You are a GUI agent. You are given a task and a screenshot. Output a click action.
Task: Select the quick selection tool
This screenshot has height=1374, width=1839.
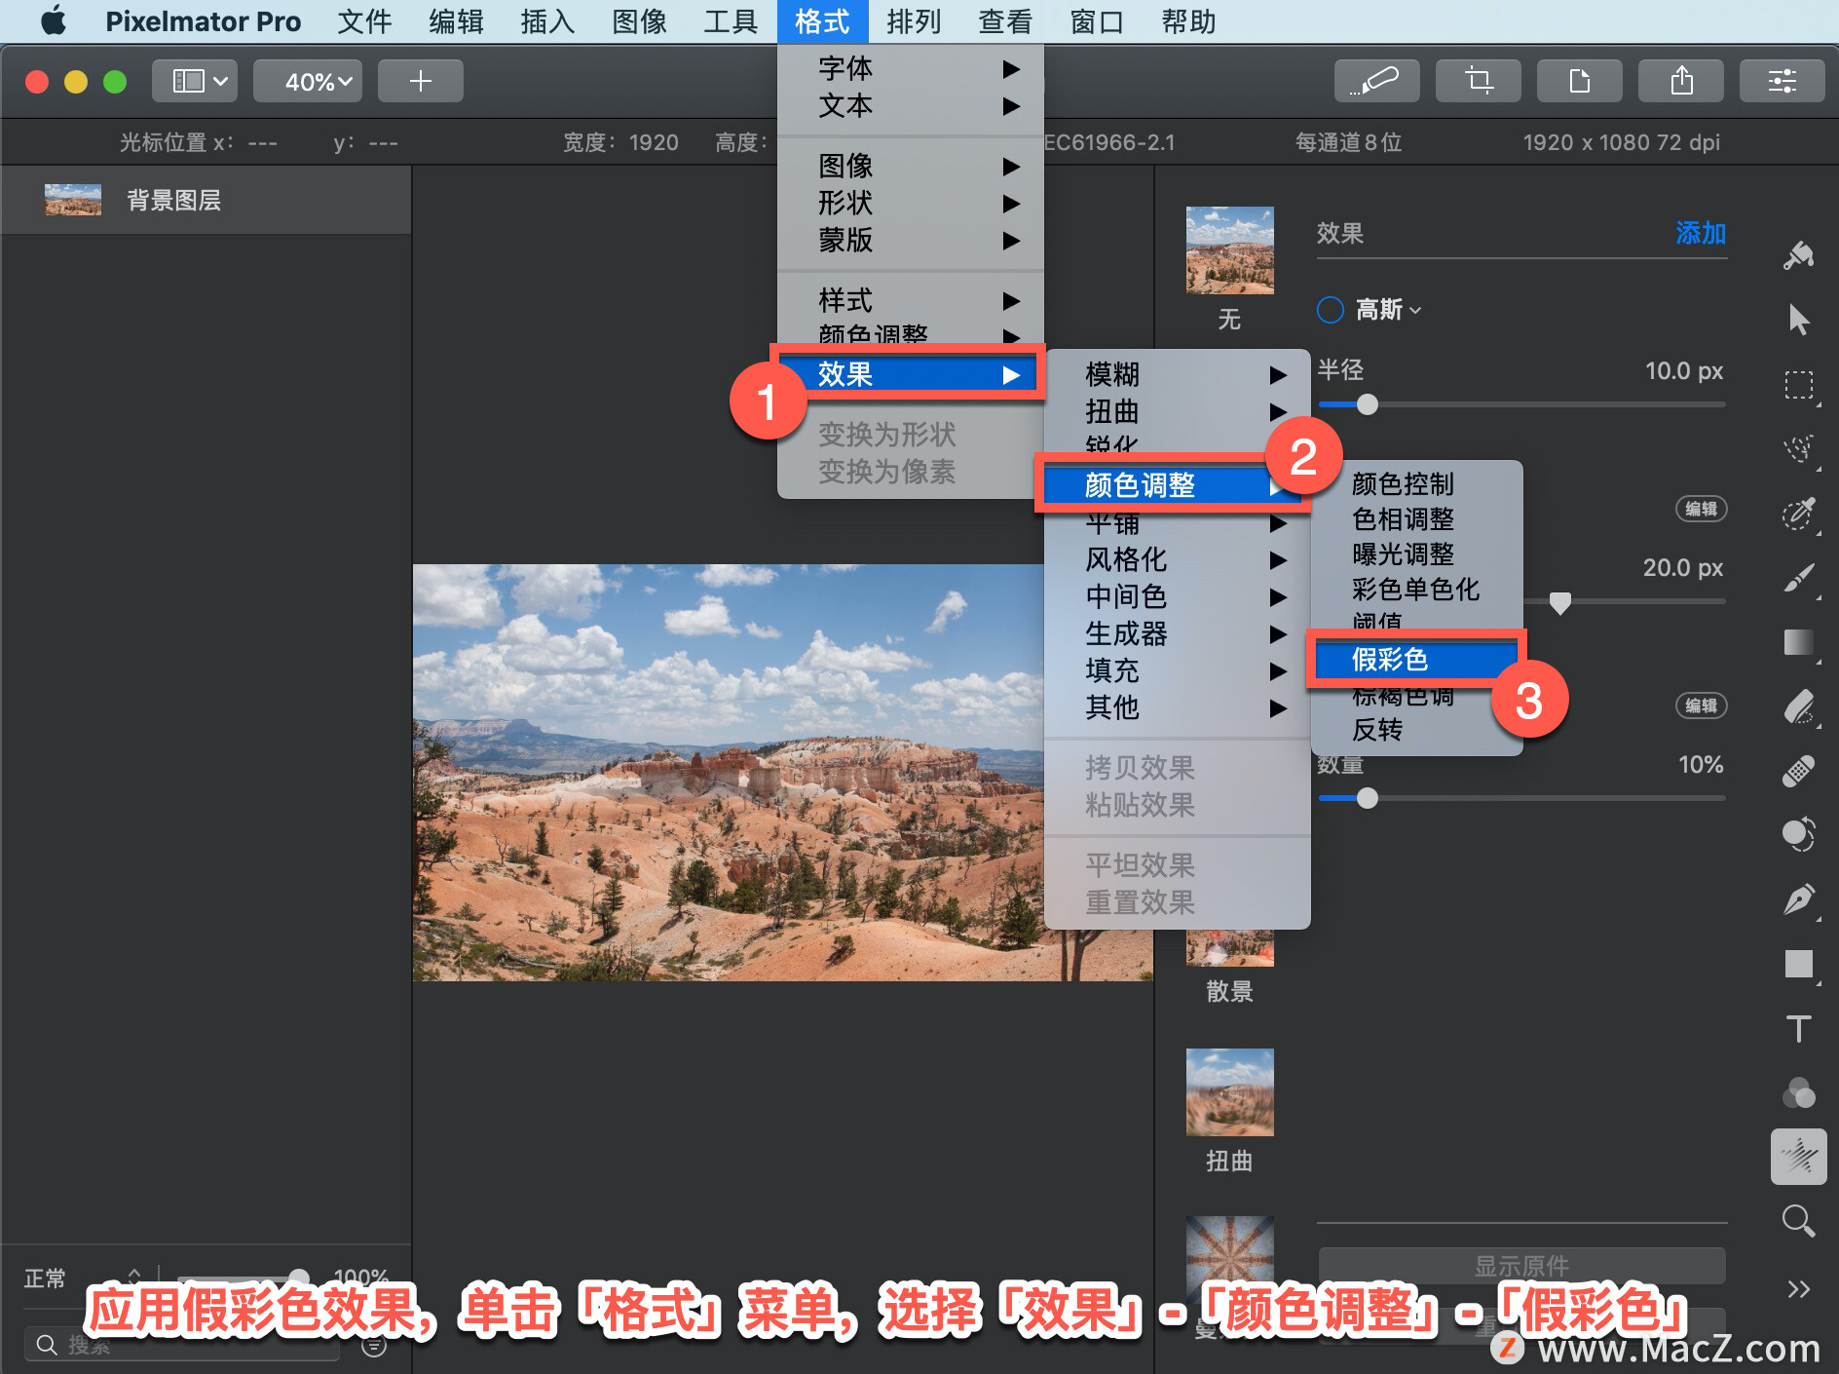pyautogui.click(x=1798, y=449)
